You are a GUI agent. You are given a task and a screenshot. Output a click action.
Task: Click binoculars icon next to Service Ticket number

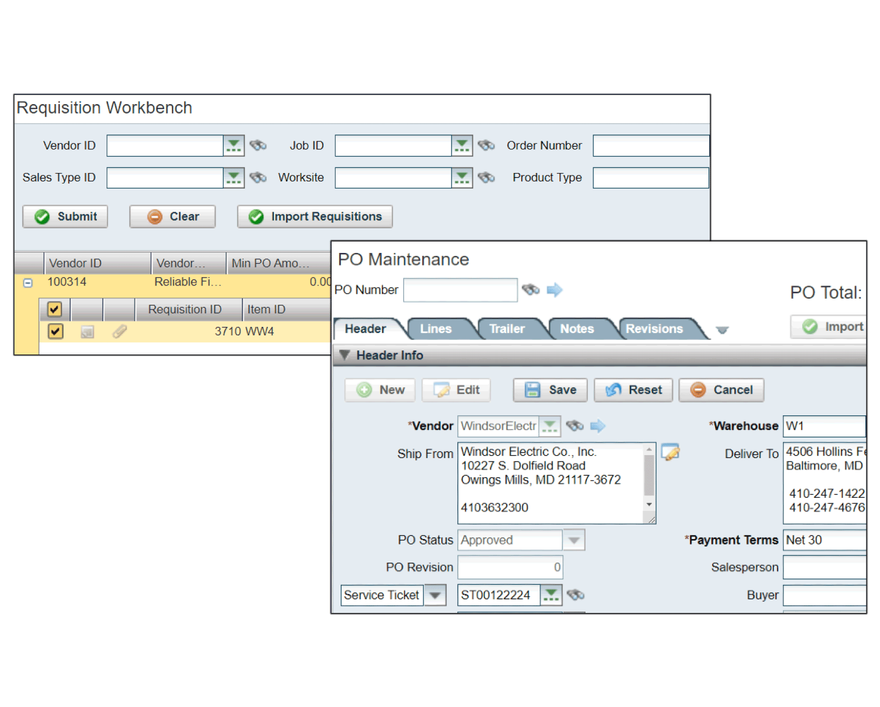(575, 595)
